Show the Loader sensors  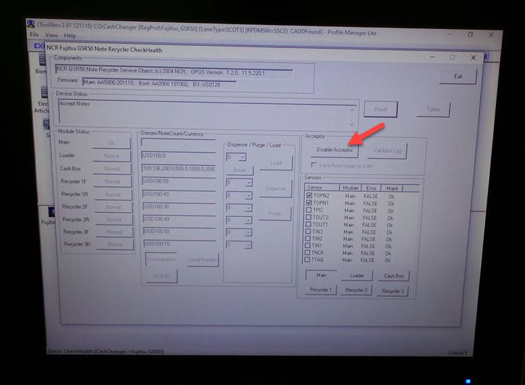[x=357, y=276]
